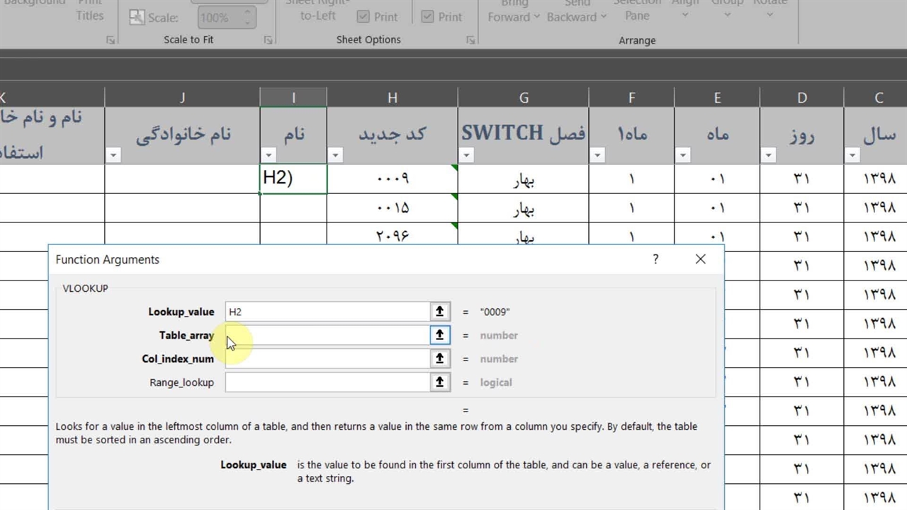Open filter dropdown for کد جدید column
Screen dimensions: 907x510
(336, 155)
